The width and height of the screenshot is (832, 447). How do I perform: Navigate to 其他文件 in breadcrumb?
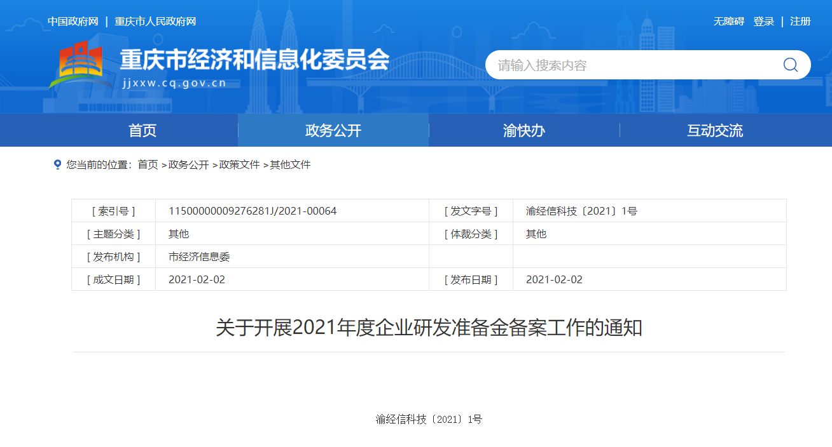[x=290, y=165]
